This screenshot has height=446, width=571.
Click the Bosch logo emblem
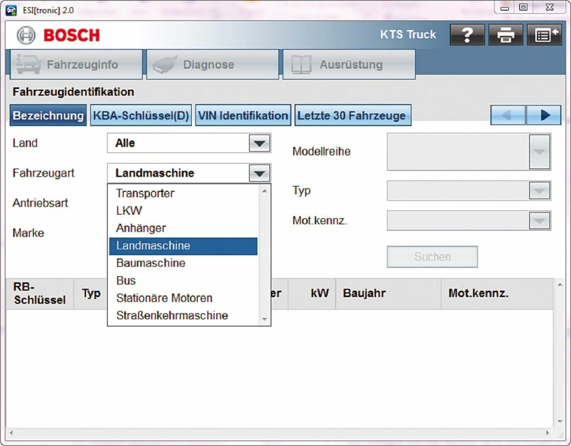(x=26, y=35)
